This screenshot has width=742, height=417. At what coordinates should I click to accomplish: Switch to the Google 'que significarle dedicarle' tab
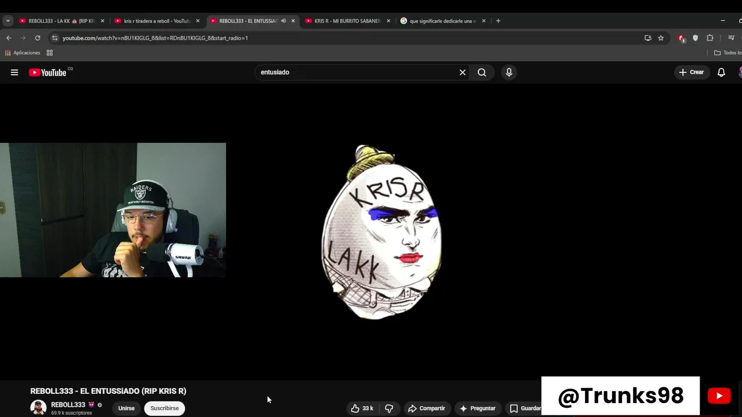pyautogui.click(x=442, y=21)
